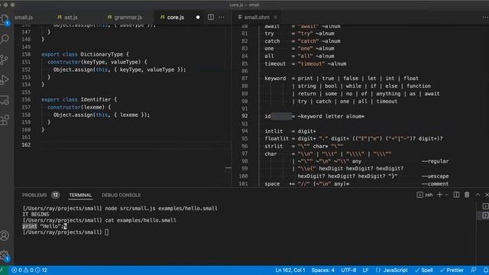Viewport: 489px width, 275px height.
Task: Open the terminal launch profile dropdown
Action: (446, 195)
